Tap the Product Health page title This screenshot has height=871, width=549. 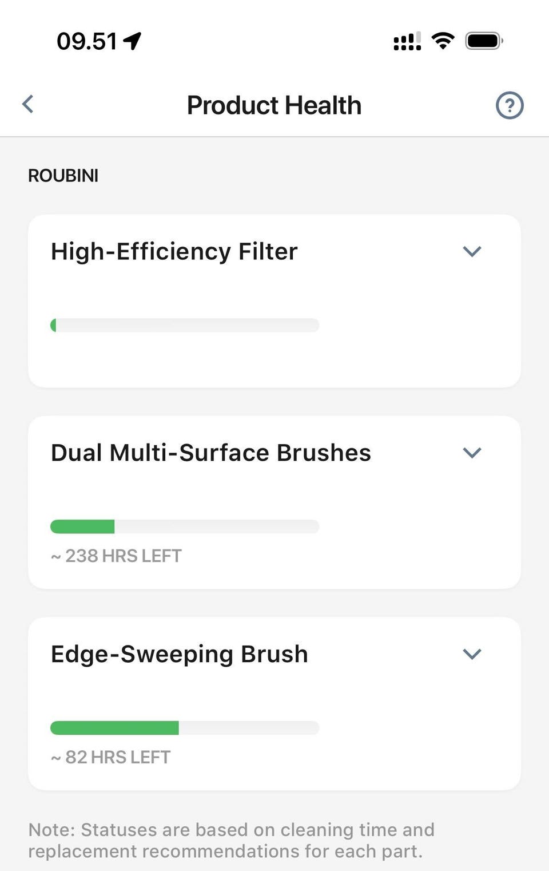pos(274,105)
